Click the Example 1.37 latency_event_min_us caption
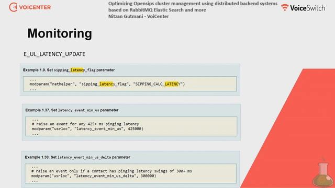This screenshot has height=188, width=335. [72, 110]
